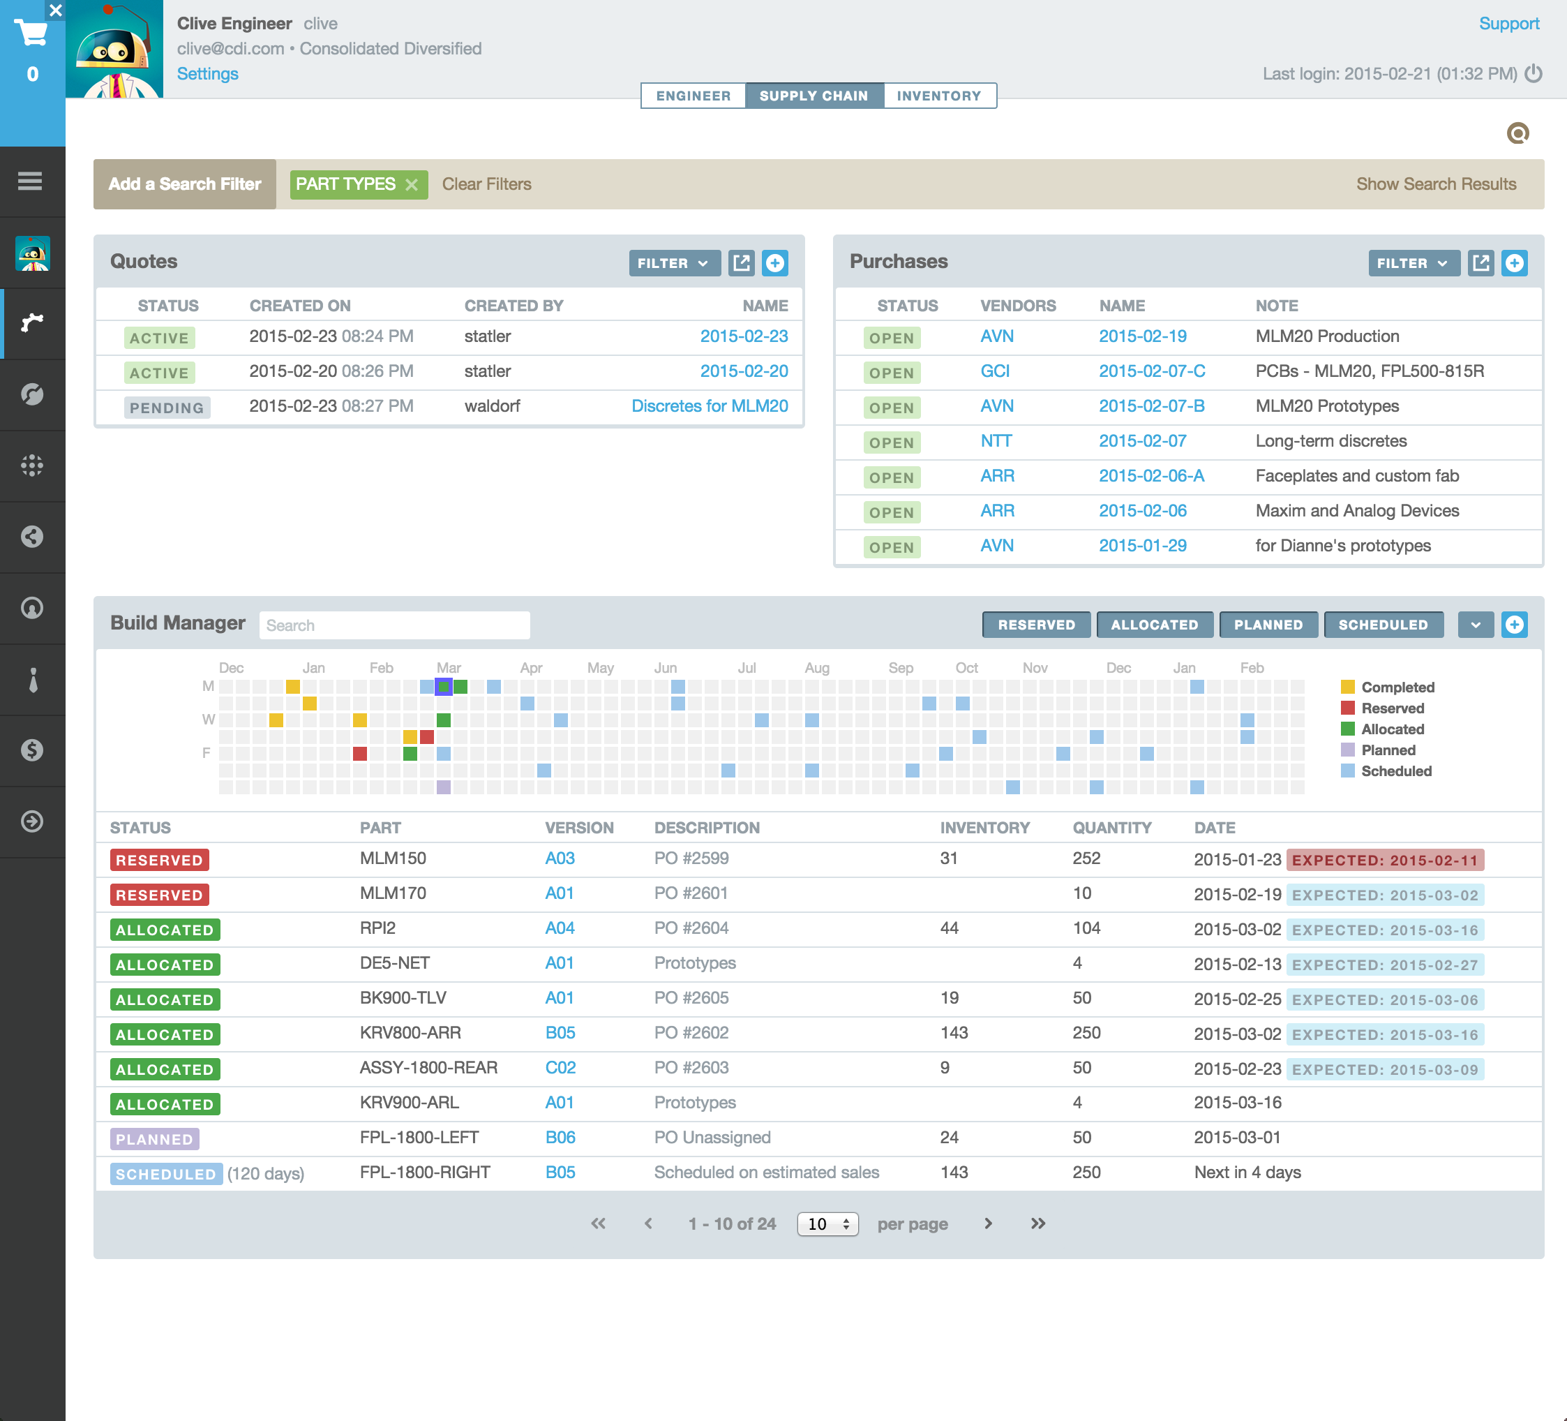The height and width of the screenshot is (1421, 1567).
Task: Click the Clear Filters link
Action: [486, 184]
